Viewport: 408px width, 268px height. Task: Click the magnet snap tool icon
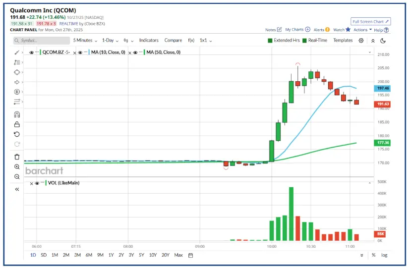[x=17, y=114]
